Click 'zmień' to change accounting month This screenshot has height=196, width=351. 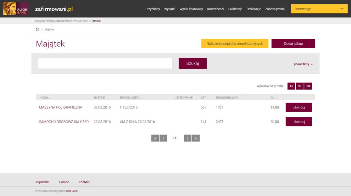point(96,21)
